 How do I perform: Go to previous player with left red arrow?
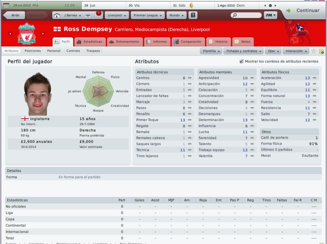tap(11, 33)
